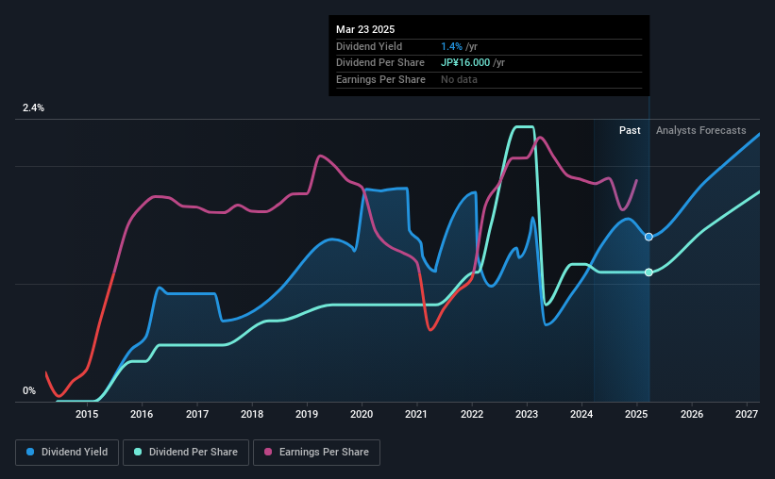Screen dimensions: 775x479
Task: Click the 2022 x-axis label
Action: [x=472, y=414]
